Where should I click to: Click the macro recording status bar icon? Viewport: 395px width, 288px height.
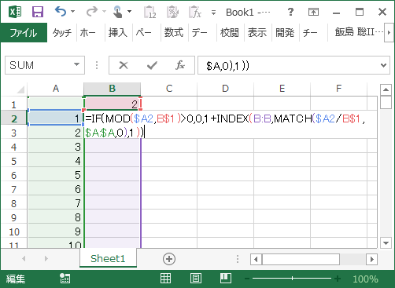click(x=65, y=279)
